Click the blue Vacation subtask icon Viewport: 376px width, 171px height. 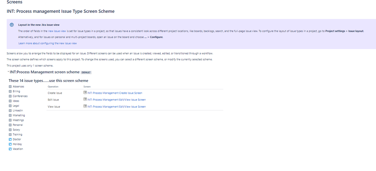point(10,149)
